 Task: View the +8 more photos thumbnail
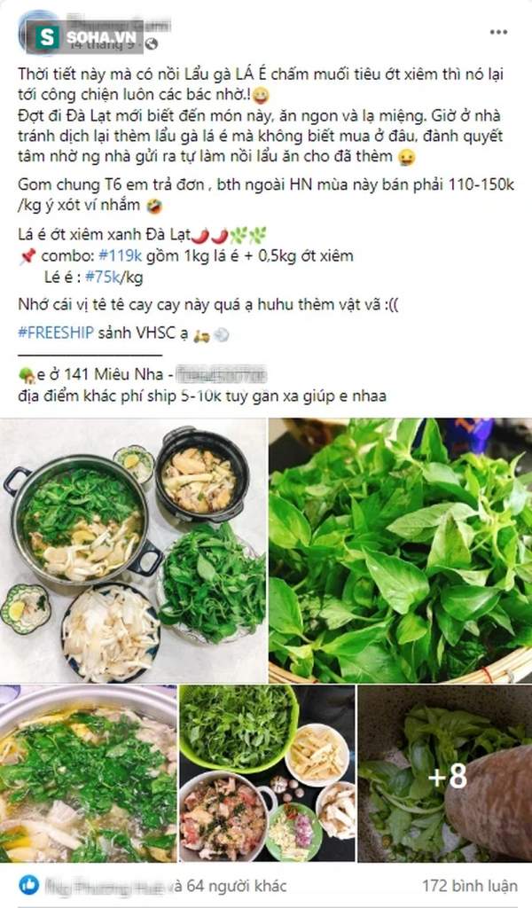[444, 773]
